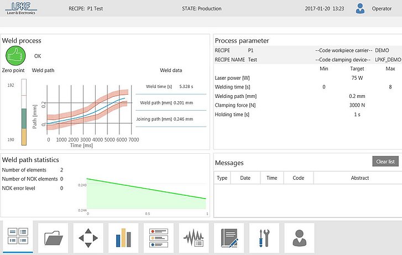This screenshot has height=255, width=402.
Task: Open the waveform signal log icon
Action: tap(194, 237)
